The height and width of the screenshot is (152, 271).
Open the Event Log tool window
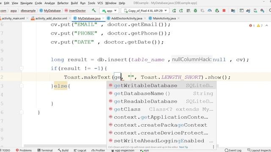click(233, 150)
